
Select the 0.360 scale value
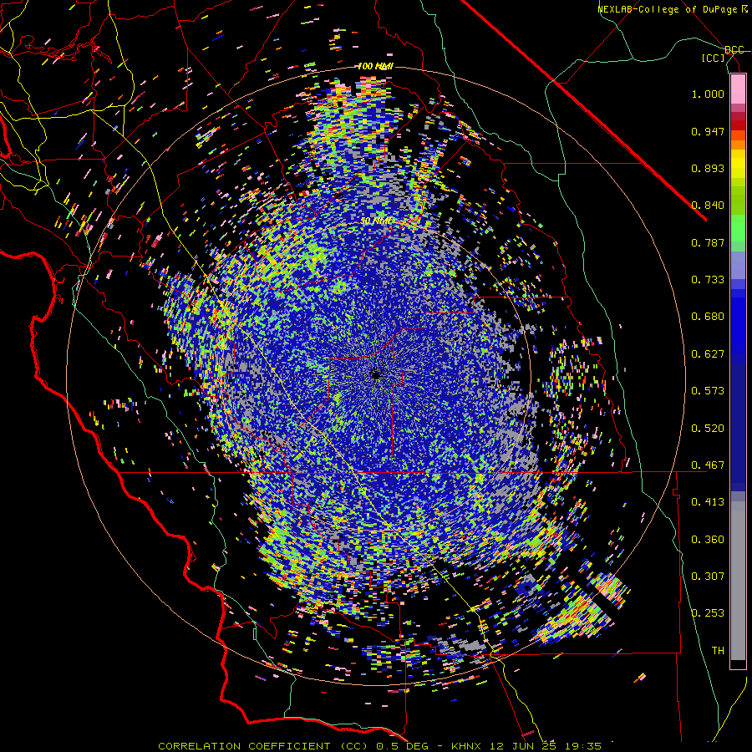(708, 540)
